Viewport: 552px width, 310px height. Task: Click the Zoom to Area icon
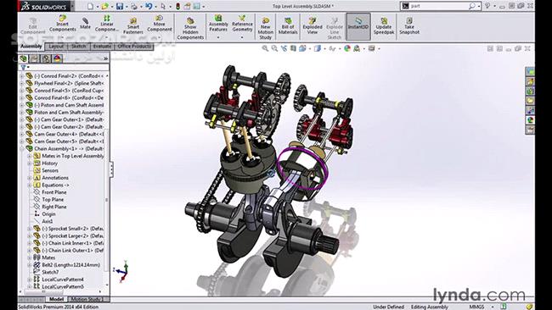point(274,48)
